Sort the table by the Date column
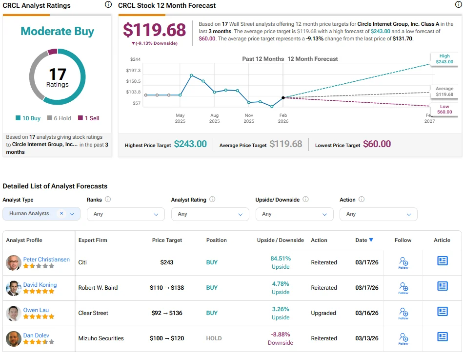This screenshot has width=463, height=352. tap(363, 240)
